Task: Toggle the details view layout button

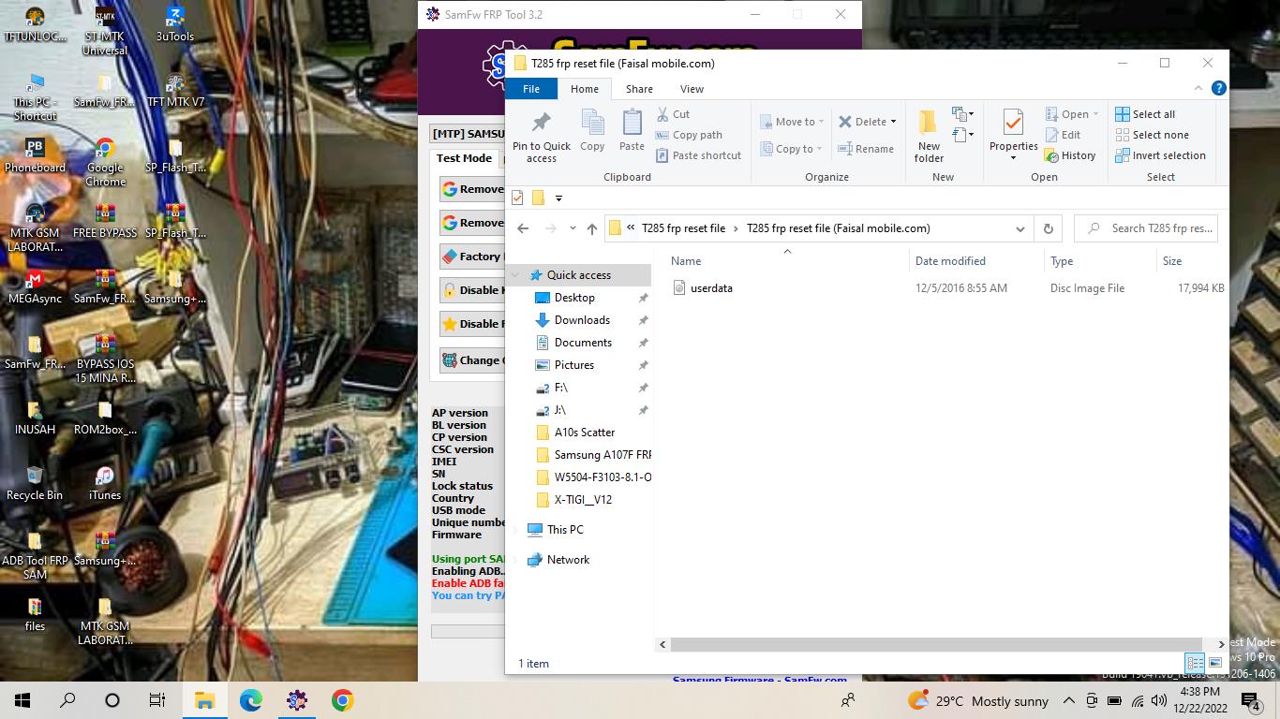Action: click(x=1195, y=663)
